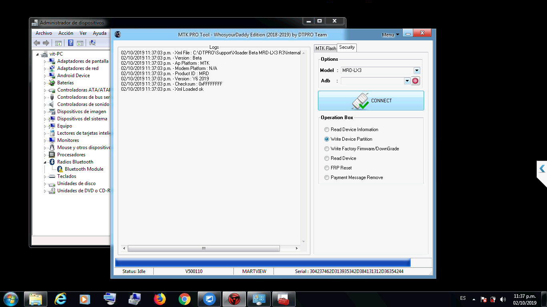The width and height of the screenshot is (547, 307).
Task: Open the Adb dropdown list
Action: [407, 81]
